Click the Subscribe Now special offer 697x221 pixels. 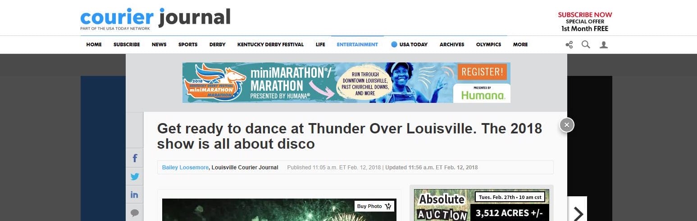(x=584, y=22)
